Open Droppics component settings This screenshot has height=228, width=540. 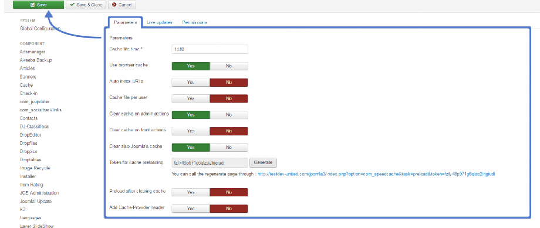pyautogui.click(x=29, y=152)
